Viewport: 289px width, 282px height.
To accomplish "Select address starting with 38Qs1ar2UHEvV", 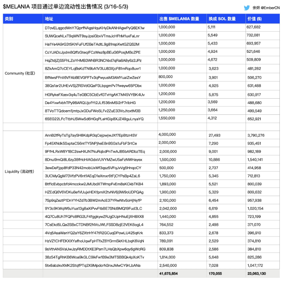I will [93, 86].
